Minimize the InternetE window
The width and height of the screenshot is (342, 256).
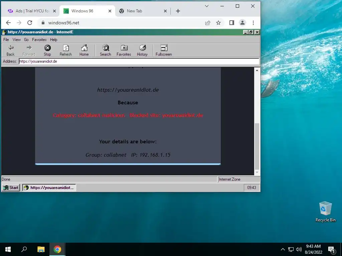tap(245, 32)
